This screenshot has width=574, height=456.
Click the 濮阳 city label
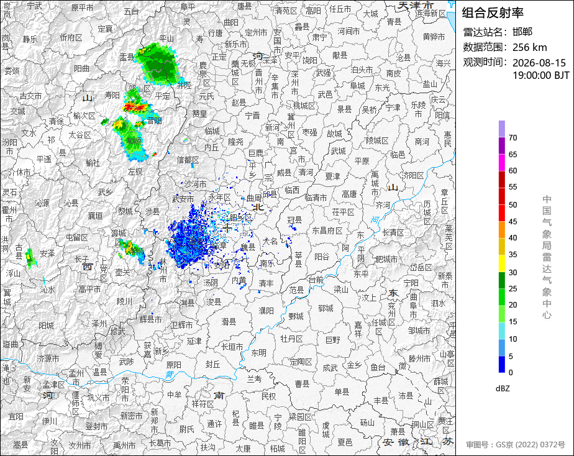[266, 311]
